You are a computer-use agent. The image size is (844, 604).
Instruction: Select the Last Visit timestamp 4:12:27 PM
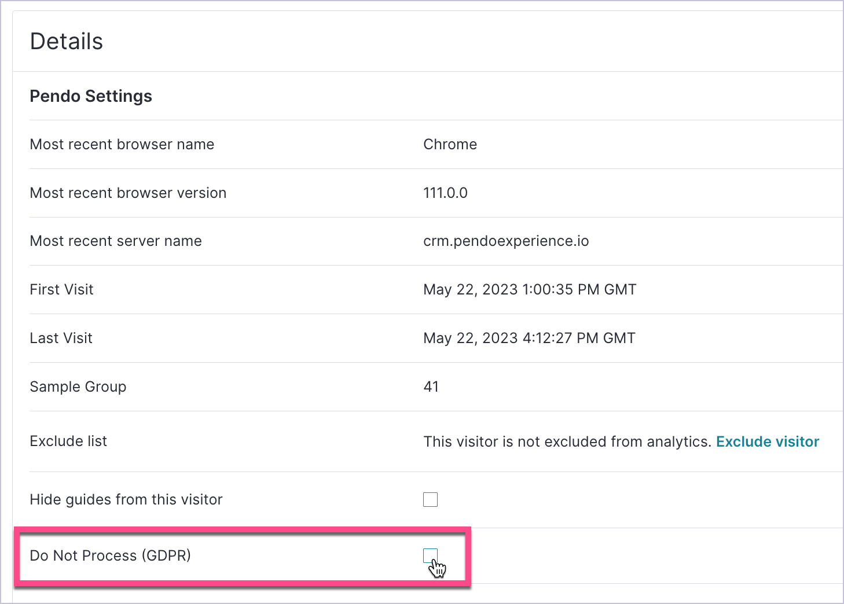529,338
